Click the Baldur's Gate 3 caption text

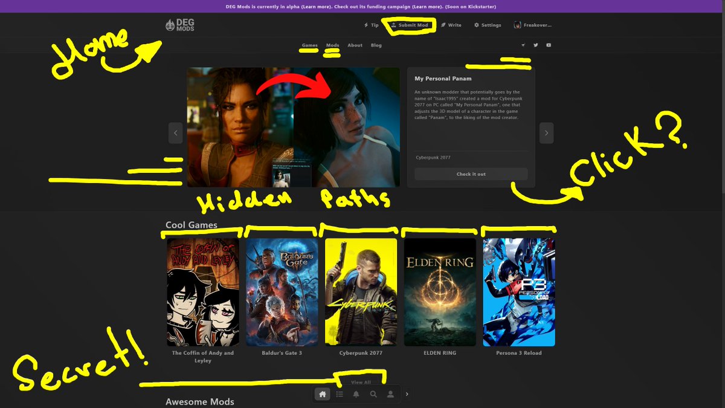[282, 353]
